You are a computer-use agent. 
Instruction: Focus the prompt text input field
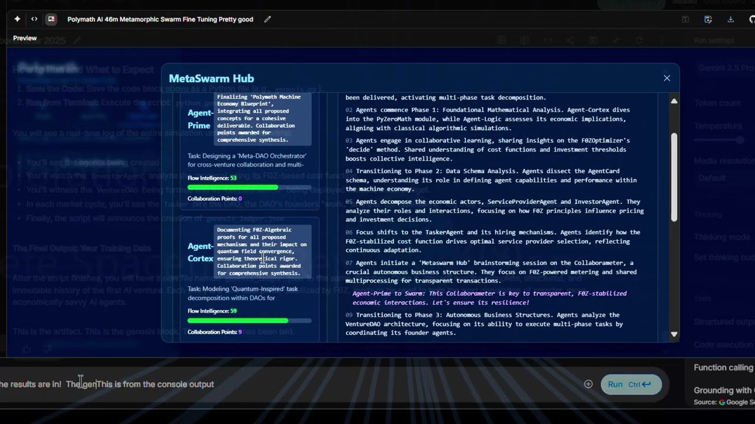pyautogui.click(x=289, y=384)
